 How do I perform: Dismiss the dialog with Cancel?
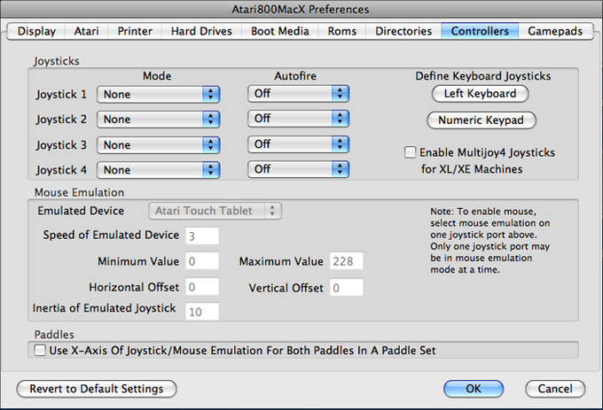[555, 388]
